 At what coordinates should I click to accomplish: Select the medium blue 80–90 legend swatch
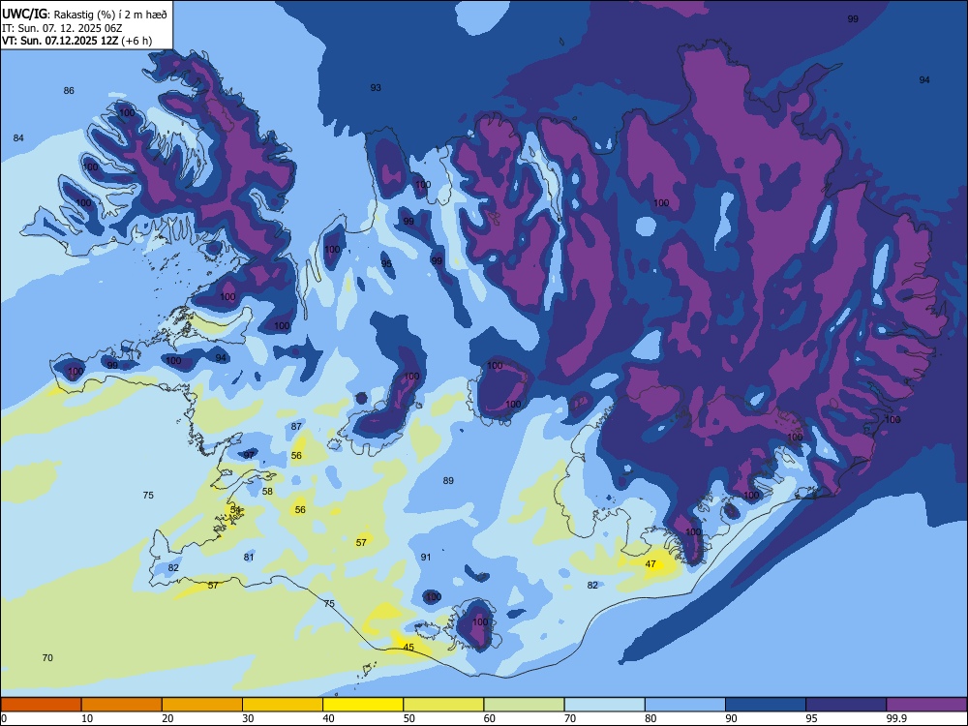[685, 705]
